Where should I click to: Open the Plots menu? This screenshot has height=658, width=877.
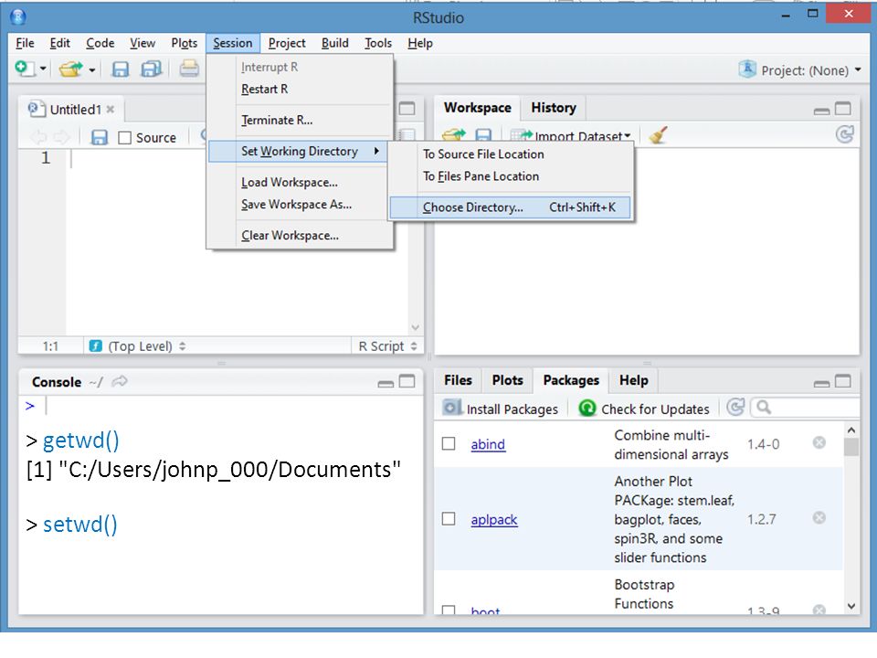click(x=184, y=43)
